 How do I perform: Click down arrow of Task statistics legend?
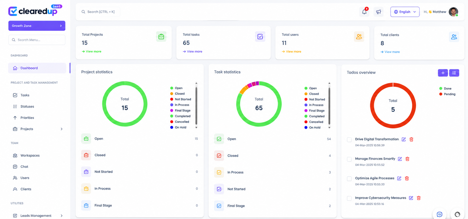[329, 127]
